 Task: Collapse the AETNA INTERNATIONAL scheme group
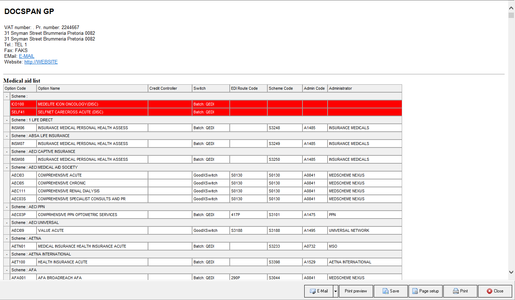tap(7, 254)
